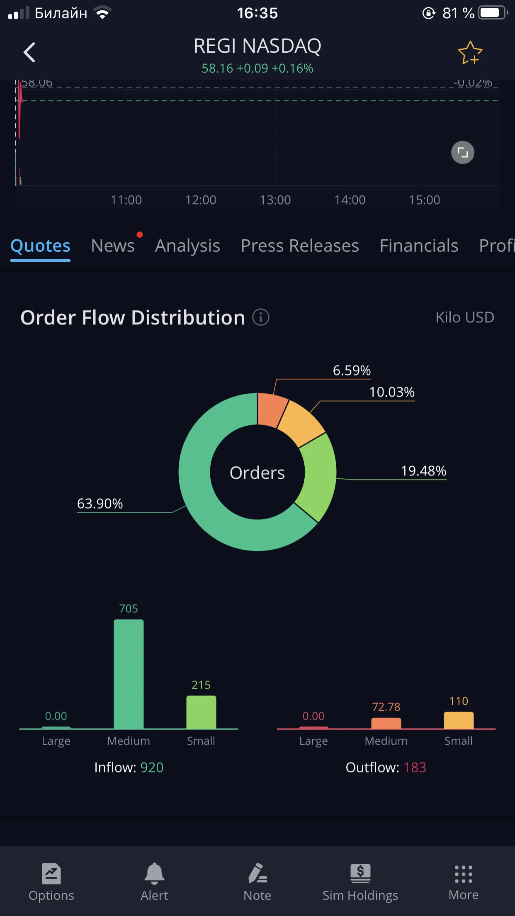
Task: Switch to the Analysis tab
Action: click(187, 246)
